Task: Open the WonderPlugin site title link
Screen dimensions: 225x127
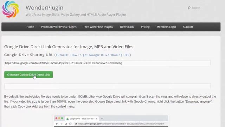Action: click(44, 8)
